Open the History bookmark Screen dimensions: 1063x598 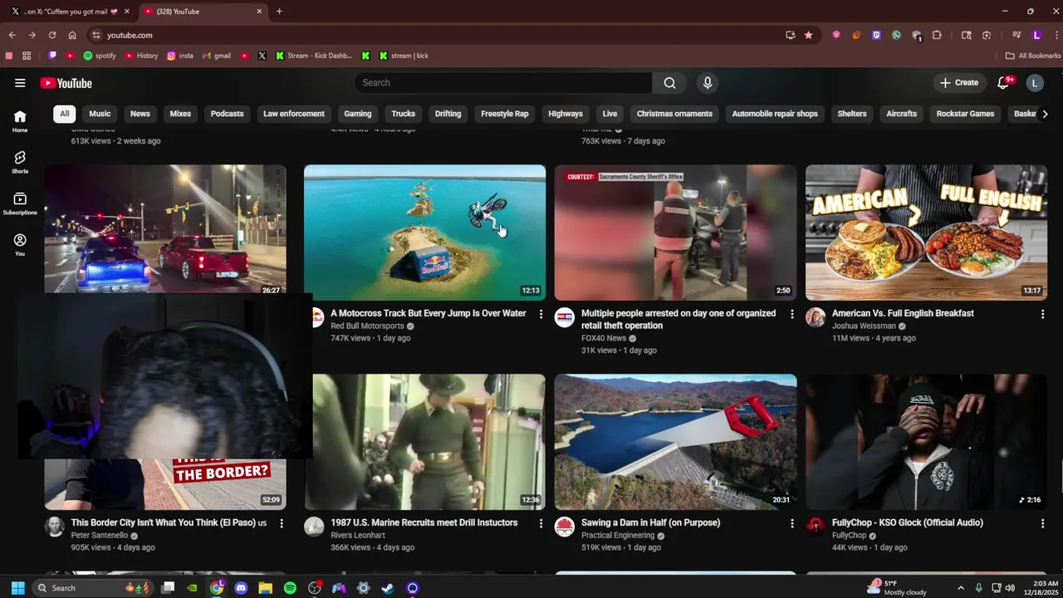[x=141, y=56]
